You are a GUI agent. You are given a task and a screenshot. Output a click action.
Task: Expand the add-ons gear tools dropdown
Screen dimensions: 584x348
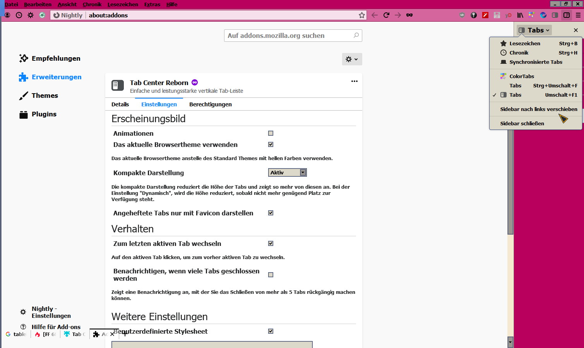pos(352,59)
